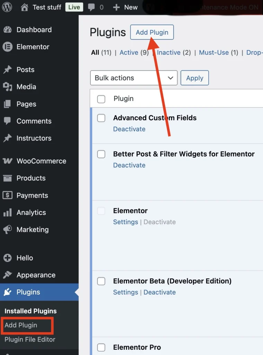Select the Elementor Beta (Developer Edition) checkbox
The image size is (263, 355).
101,281
